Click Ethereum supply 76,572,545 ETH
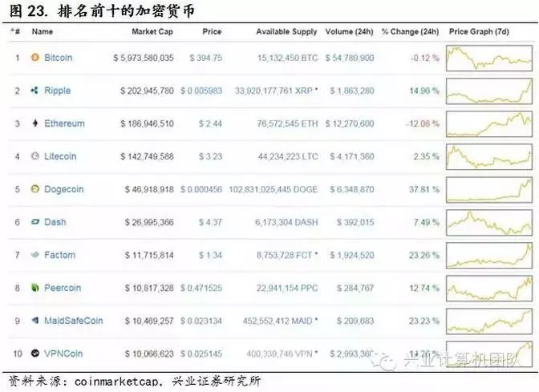 tap(287, 123)
